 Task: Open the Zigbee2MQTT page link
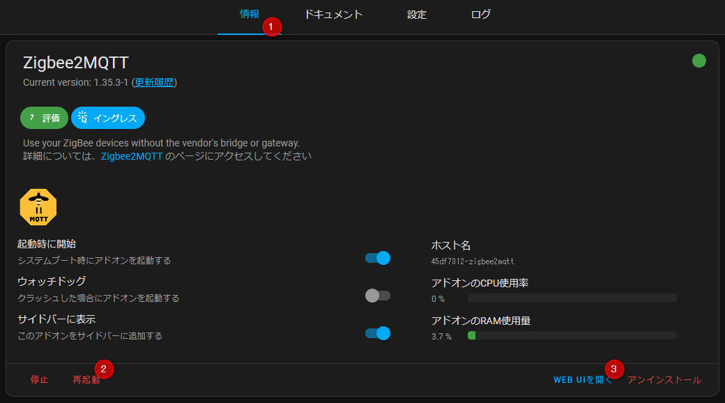(x=132, y=156)
